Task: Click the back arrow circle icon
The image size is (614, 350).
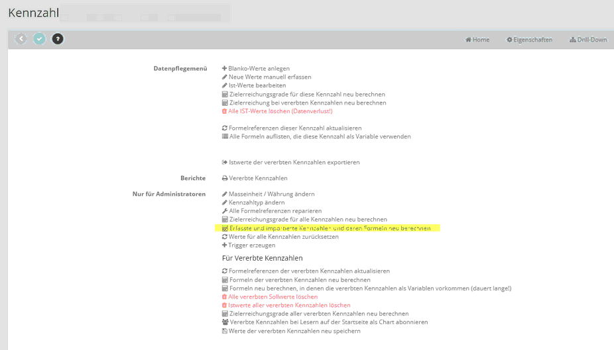Action: point(21,39)
